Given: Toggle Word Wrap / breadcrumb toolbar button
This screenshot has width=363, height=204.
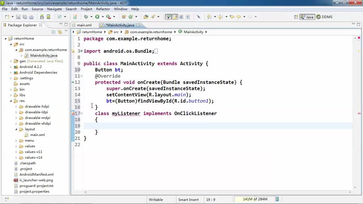Looking at the screenshot, I should point(168,17).
